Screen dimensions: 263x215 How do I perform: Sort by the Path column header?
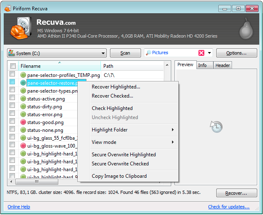pyautogui.click(x=132, y=66)
